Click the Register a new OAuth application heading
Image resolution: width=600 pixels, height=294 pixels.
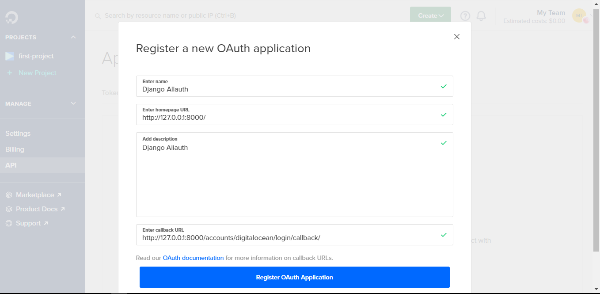coord(223,48)
